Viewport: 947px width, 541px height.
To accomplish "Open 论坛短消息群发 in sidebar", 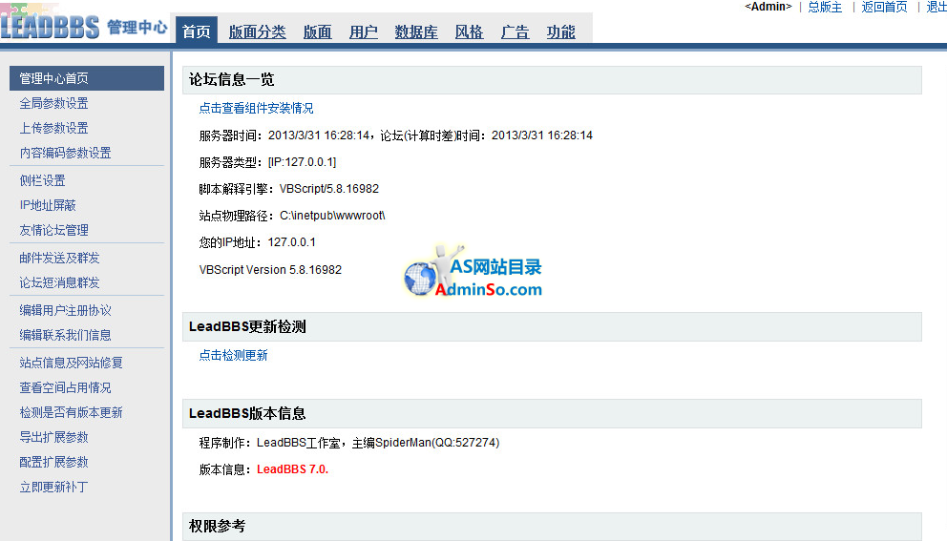I will coord(59,282).
